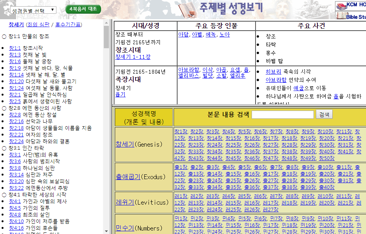Open the 창세기 link in left panel header
366x234 pixels.
click(16, 24)
